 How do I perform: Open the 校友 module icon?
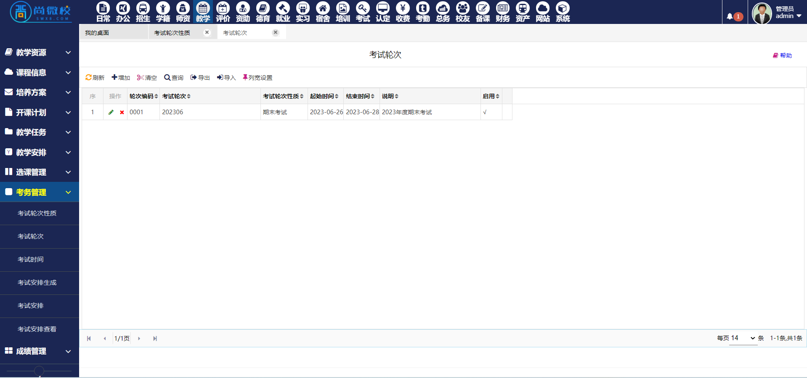pyautogui.click(x=463, y=12)
